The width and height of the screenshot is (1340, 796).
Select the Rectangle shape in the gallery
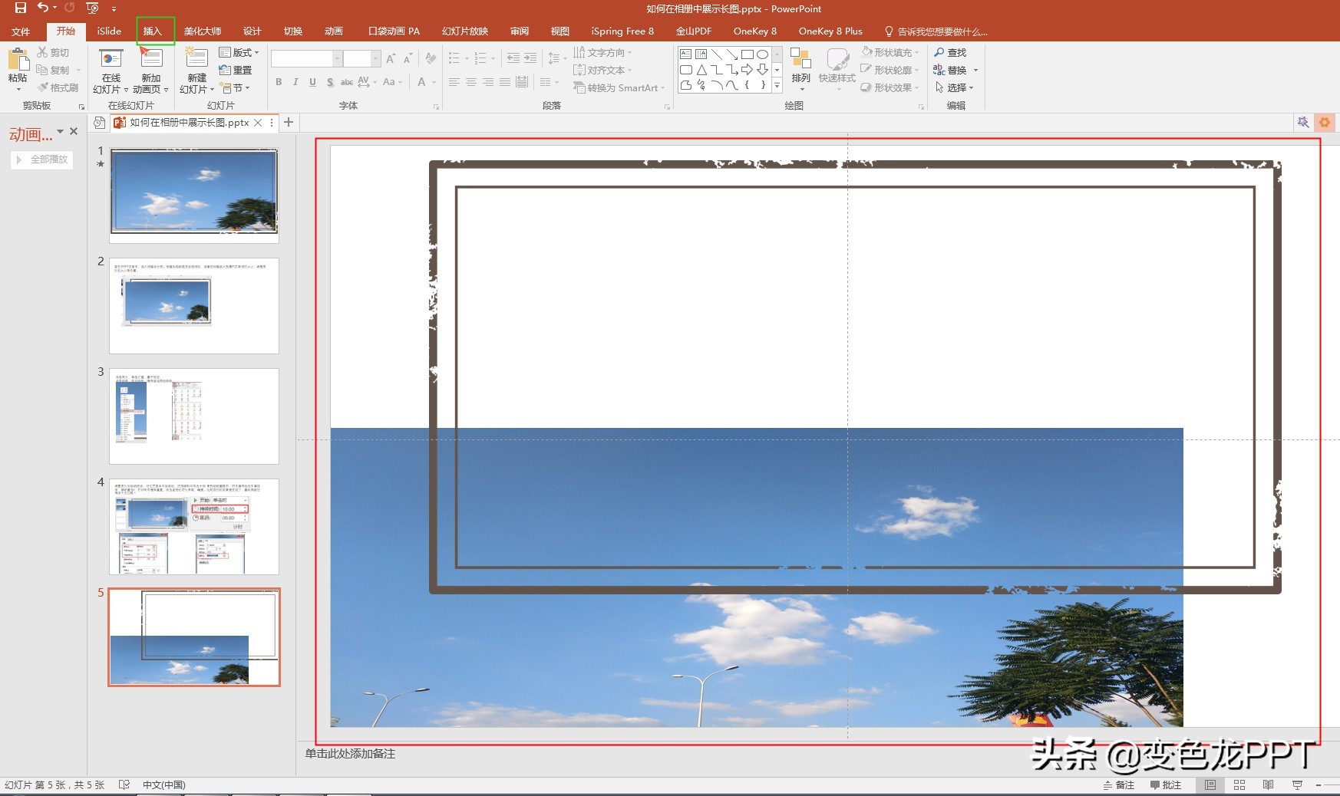click(747, 54)
